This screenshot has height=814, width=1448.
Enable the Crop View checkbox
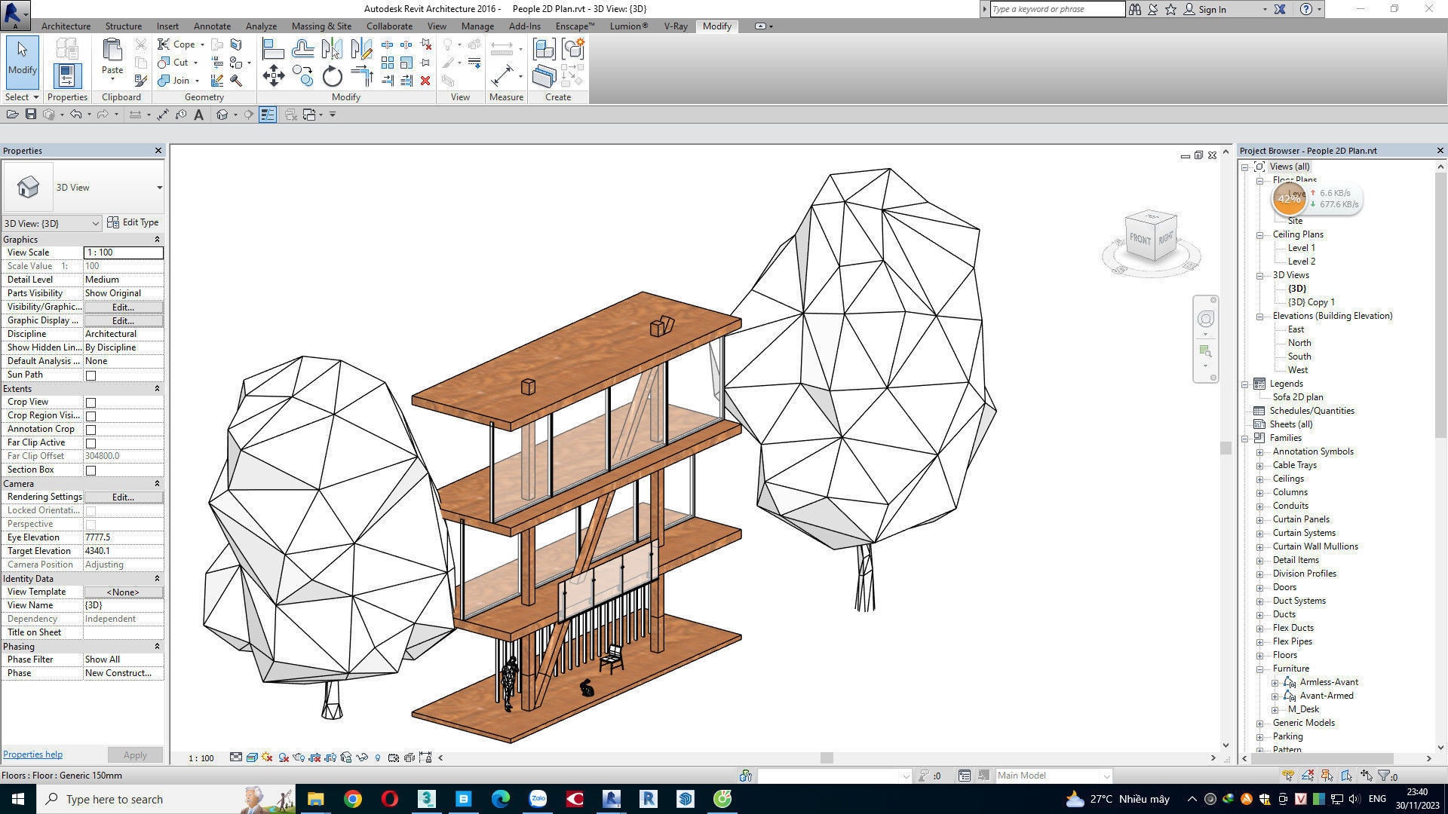tap(90, 402)
